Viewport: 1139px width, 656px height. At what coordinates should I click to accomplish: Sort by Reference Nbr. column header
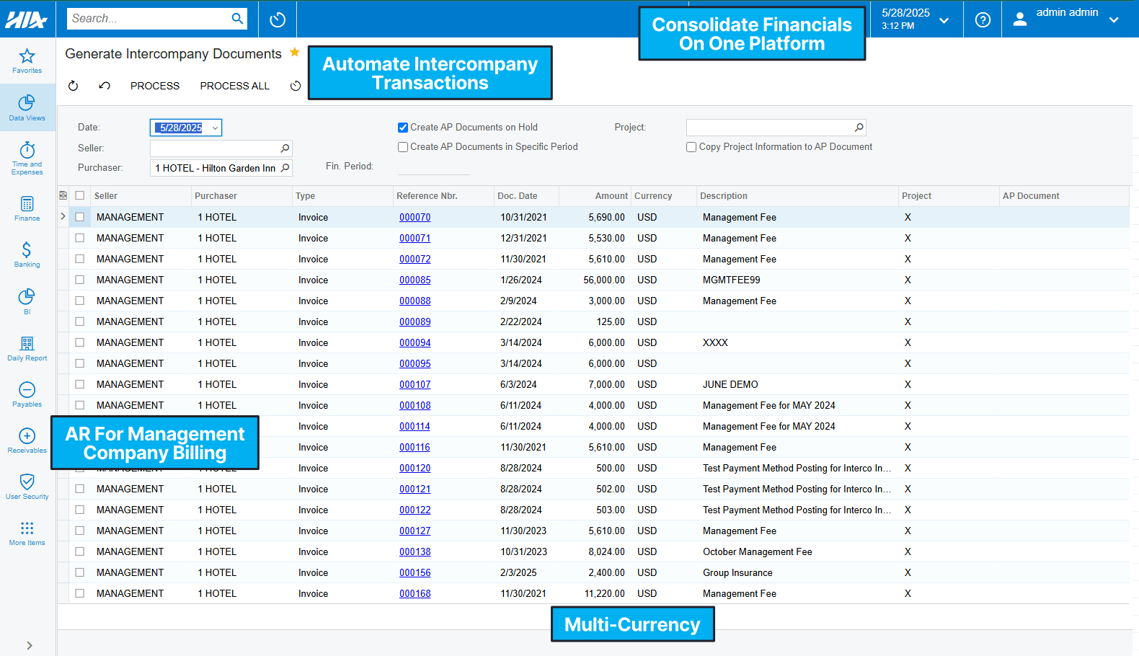point(427,196)
